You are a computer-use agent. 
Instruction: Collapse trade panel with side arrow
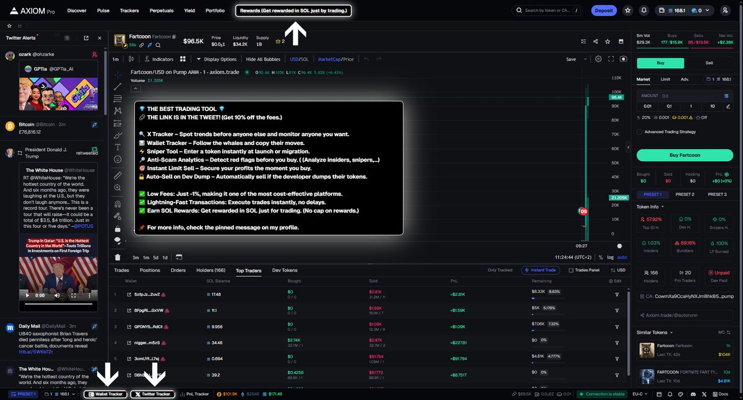630,149
